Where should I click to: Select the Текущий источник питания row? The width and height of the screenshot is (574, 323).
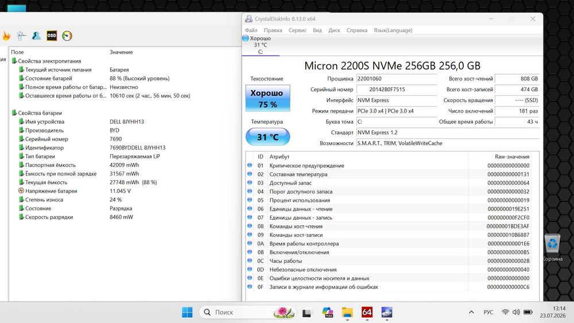coord(125,69)
